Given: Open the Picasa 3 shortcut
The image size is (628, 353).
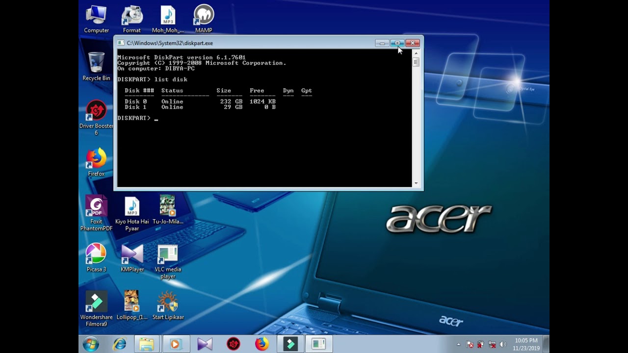Looking at the screenshot, I should tap(96, 257).
